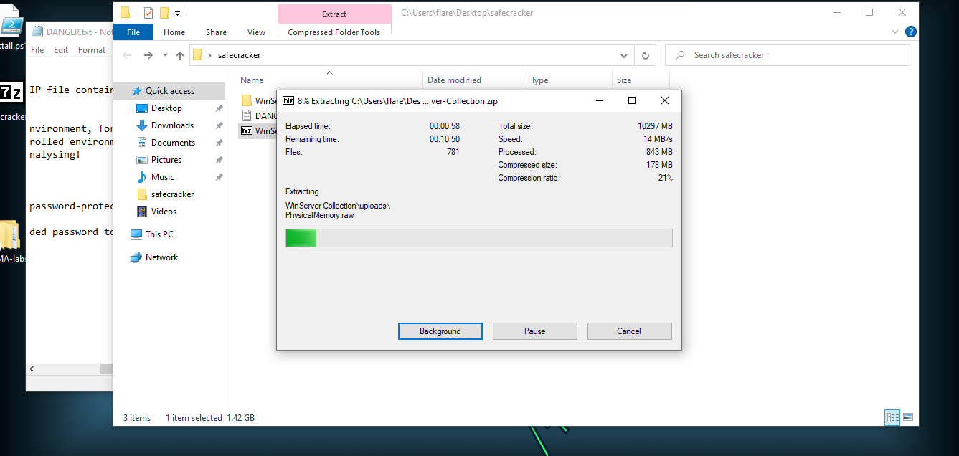
Task: Click the folder icon in the address bar
Action: 198,55
